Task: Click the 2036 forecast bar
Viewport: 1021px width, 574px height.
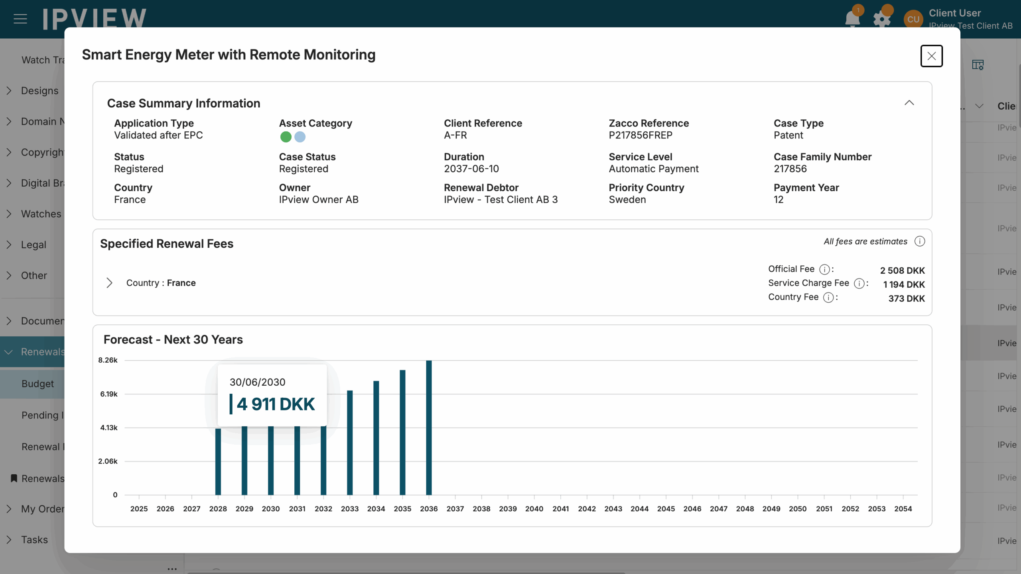Action: click(x=429, y=427)
